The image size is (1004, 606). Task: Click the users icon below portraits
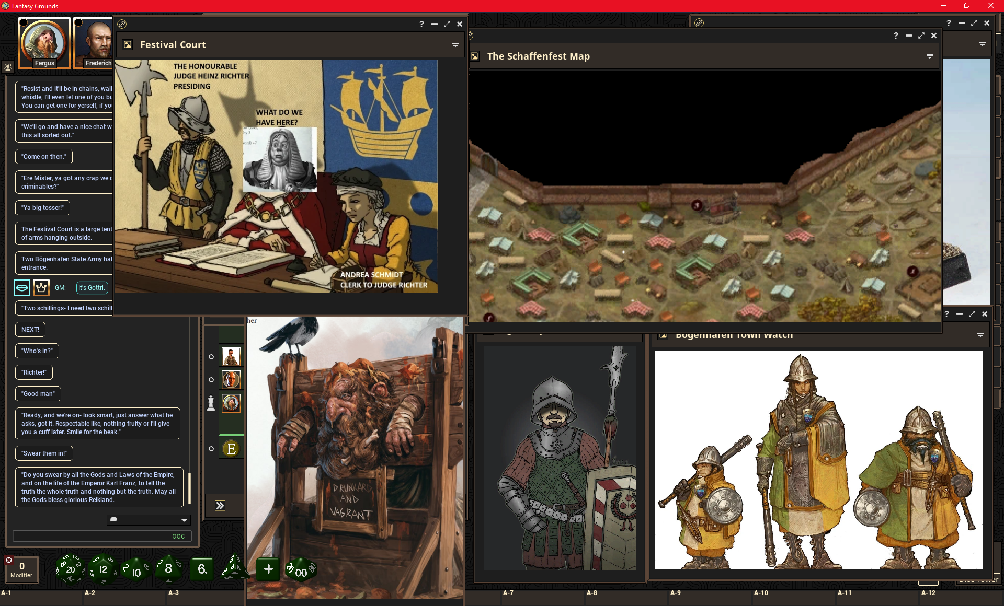8,67
